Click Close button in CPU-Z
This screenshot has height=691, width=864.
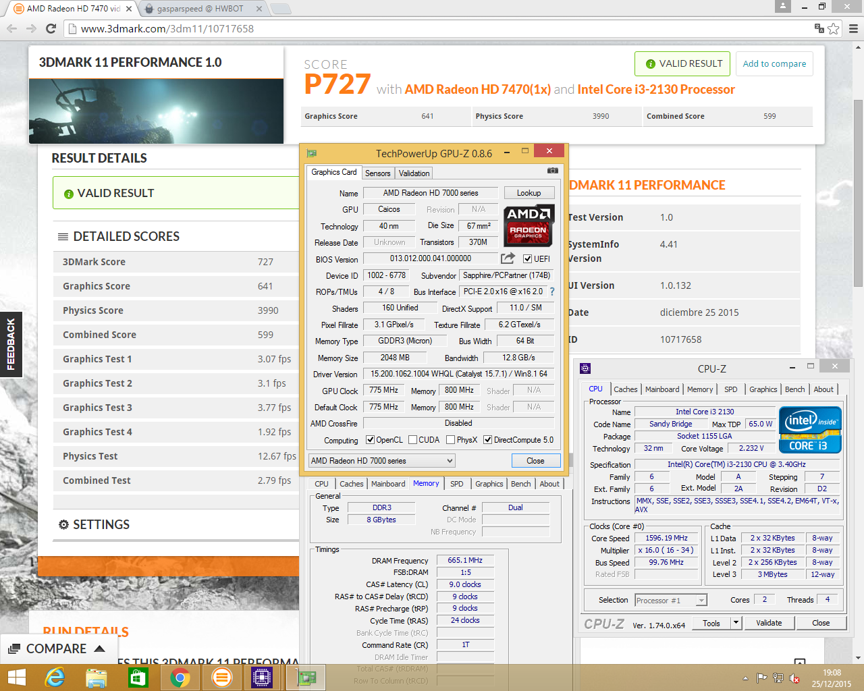tap(821, 623)
